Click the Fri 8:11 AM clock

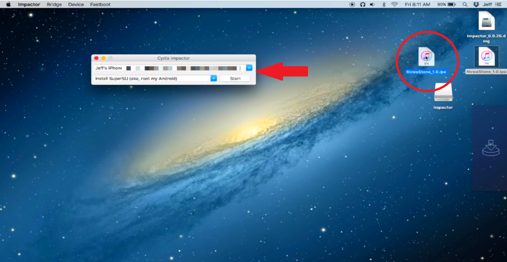[418, 4]
